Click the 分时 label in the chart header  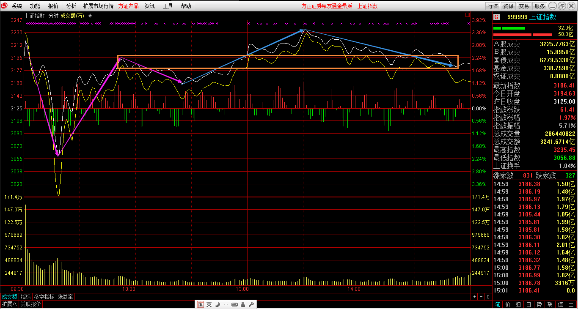54,16
